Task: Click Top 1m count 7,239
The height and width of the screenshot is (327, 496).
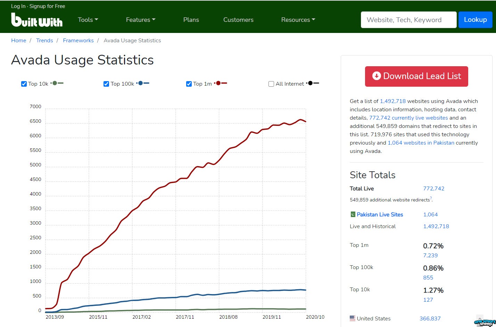Action: pos(430,256)
